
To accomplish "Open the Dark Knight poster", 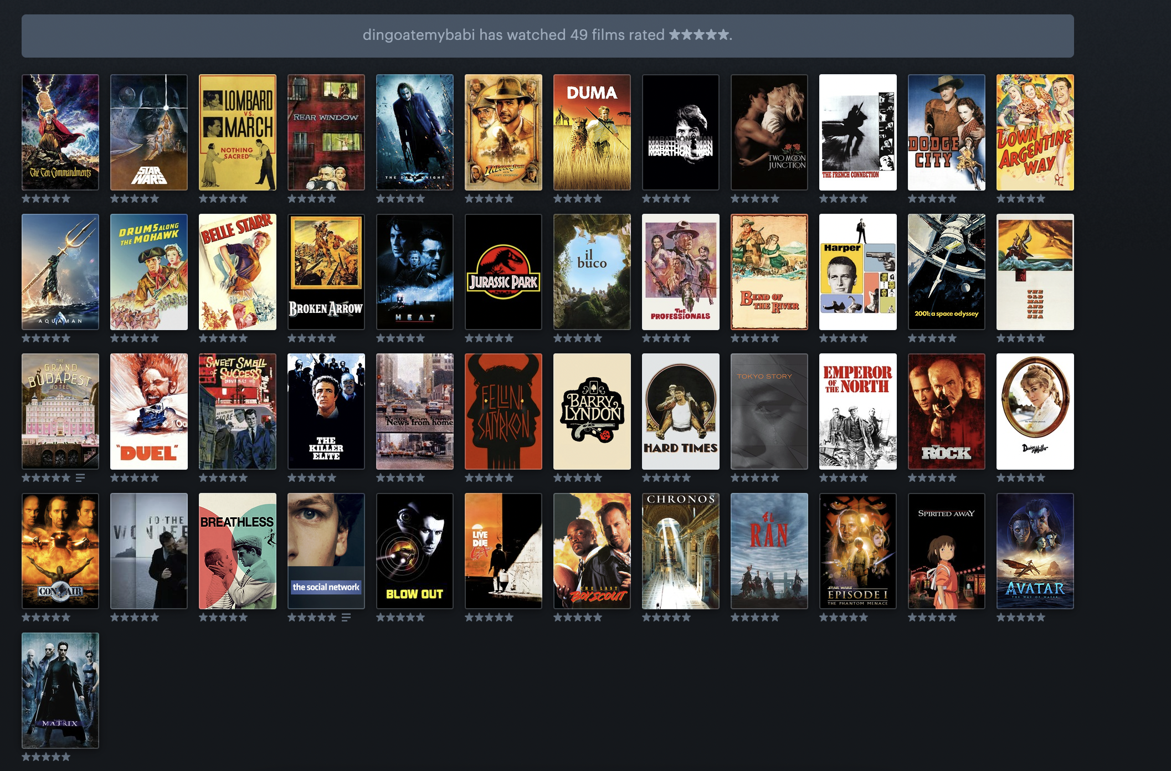I will pos(415,132).
